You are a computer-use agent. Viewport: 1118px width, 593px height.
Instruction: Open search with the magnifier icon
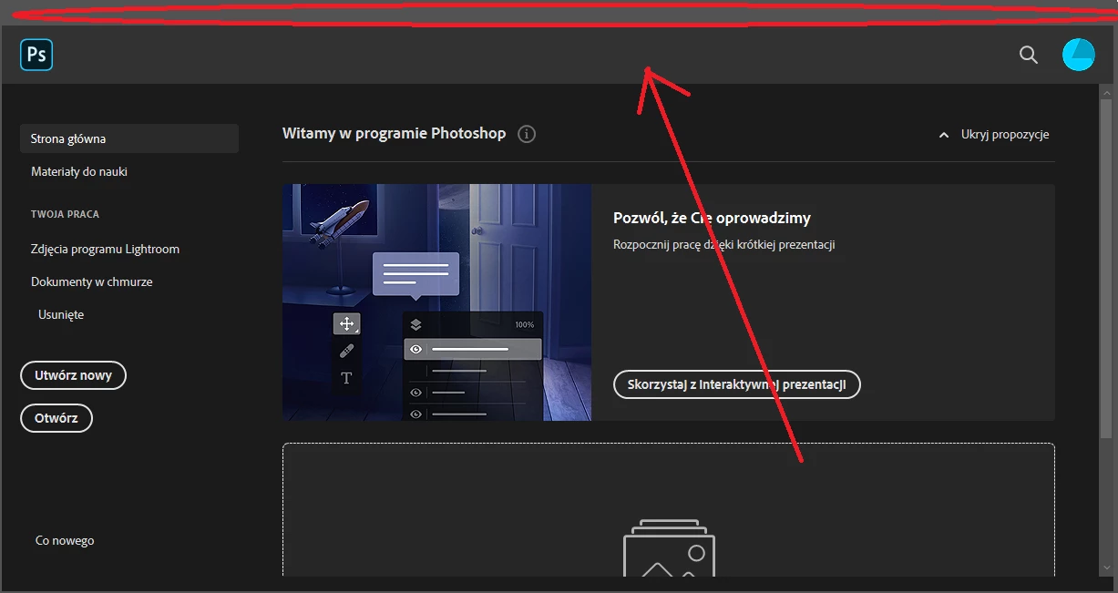pyautogui.click(x=1028, y=55)
